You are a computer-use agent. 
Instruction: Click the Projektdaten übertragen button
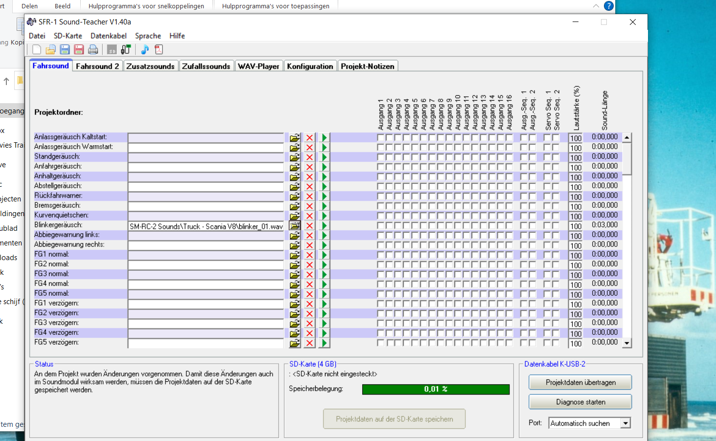(x=580, y=382)
